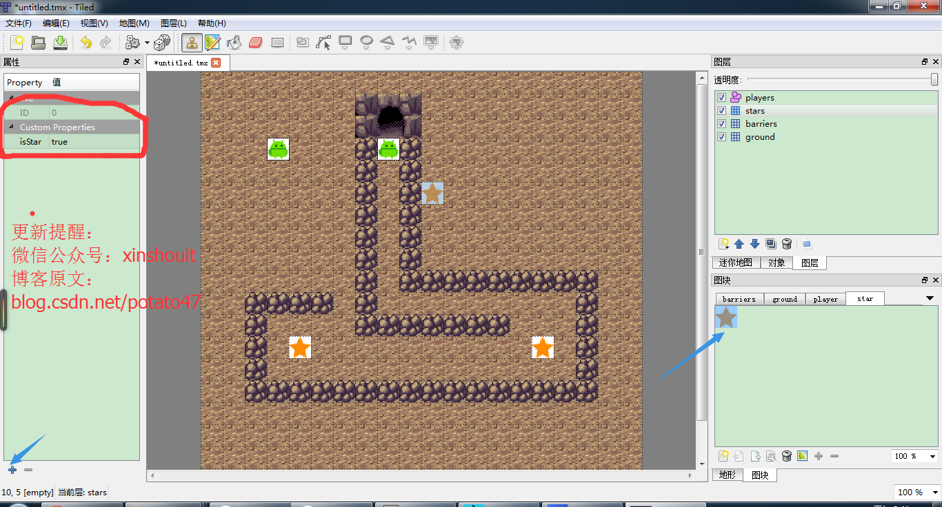Switch to the barriers tileset tab
This screenshot has width=942, height=507.
(x=739, y=299)
